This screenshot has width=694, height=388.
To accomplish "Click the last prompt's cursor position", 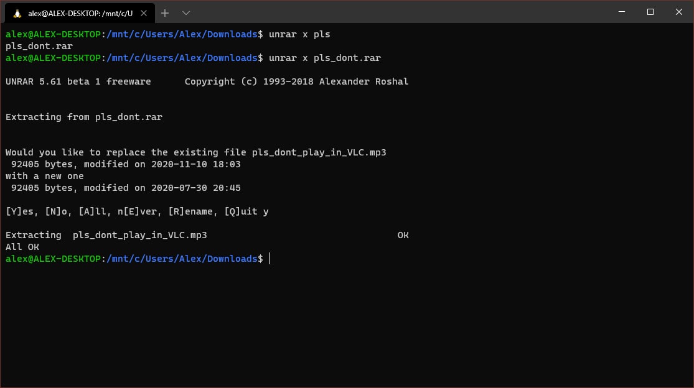I will click(x=269, y=259).
